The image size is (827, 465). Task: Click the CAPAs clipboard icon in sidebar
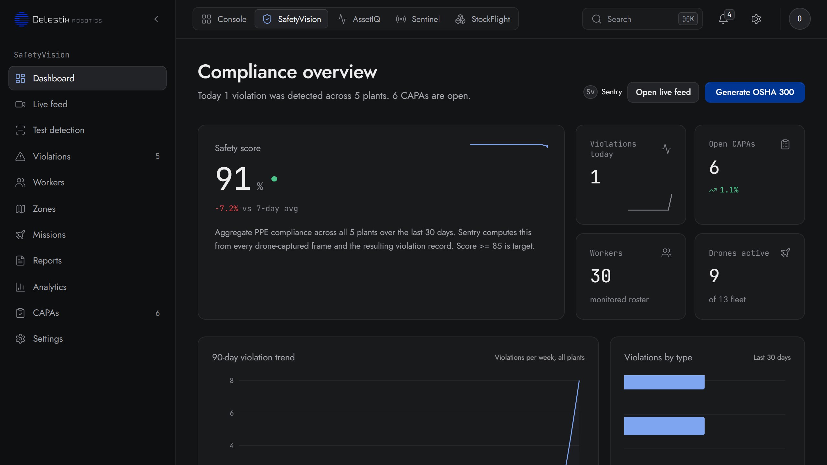[x=20, y=313]
